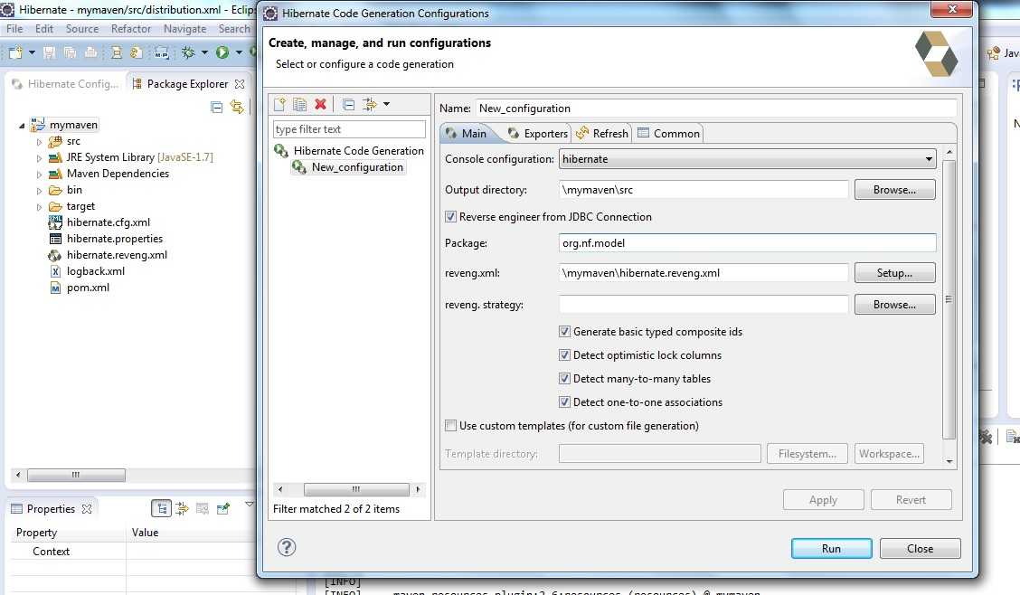The height and width of the screenshot is (595, 1020).
Task: Expand JRE System Library node
Action: click(x=39, y=158)
